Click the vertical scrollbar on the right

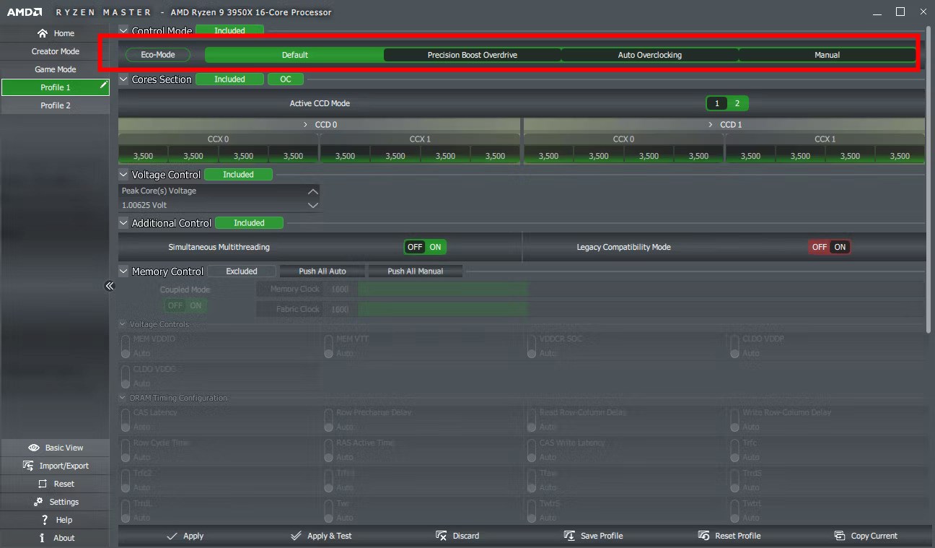pos(930,181)
